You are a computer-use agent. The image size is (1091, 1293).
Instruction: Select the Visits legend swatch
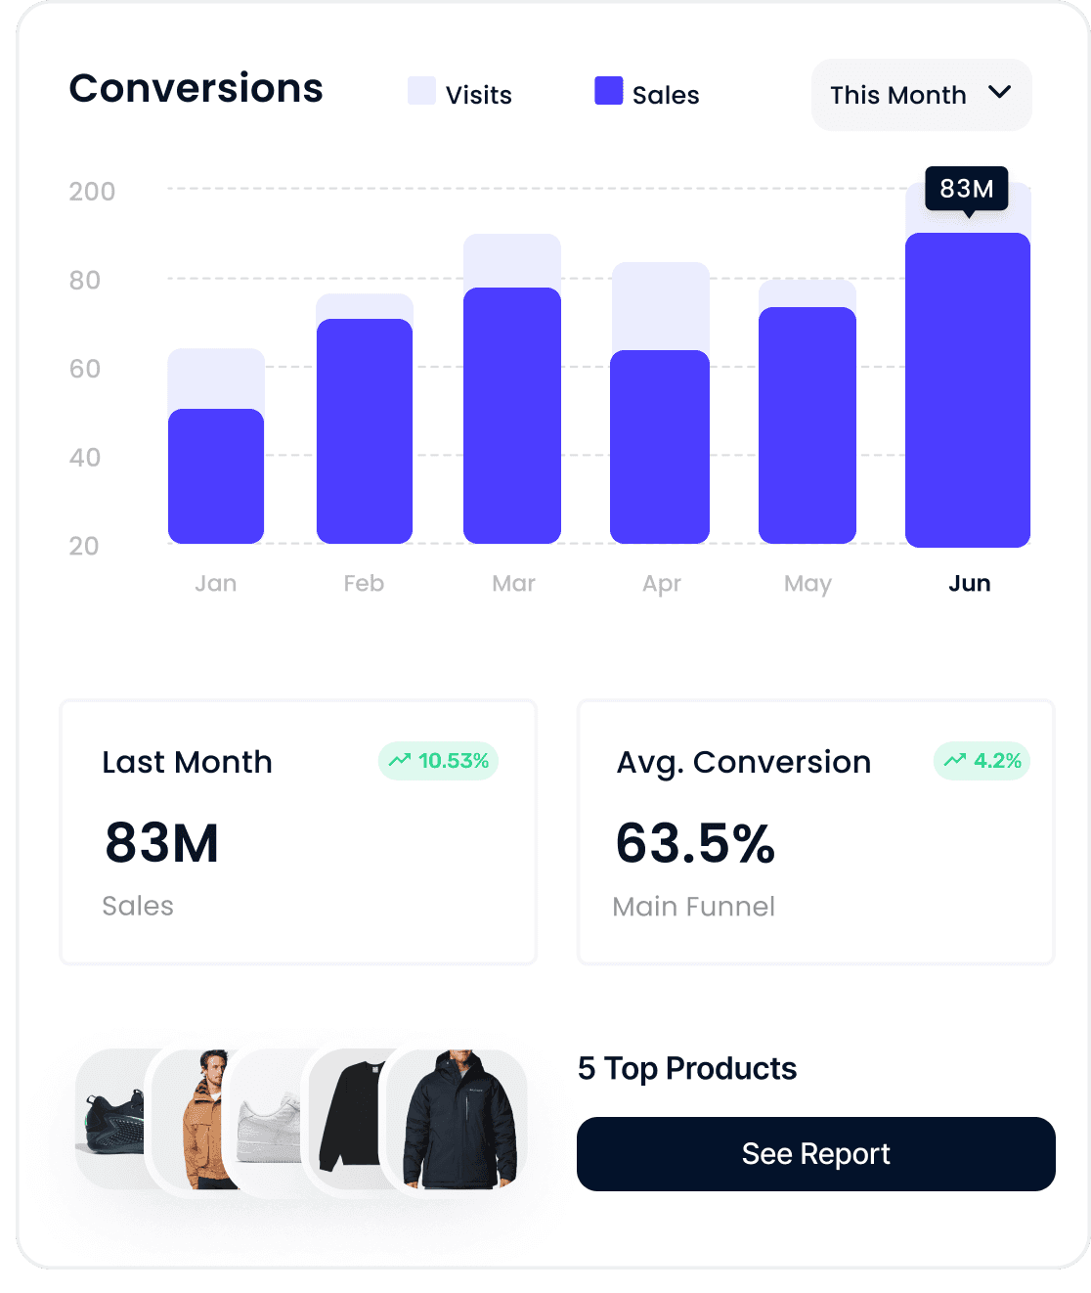[420, 90]
